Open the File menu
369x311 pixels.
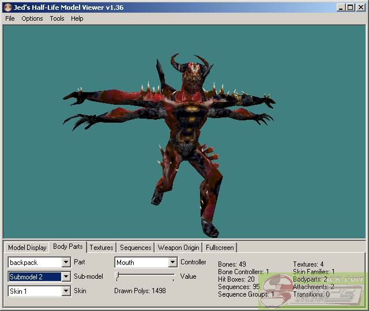pos(10,18)
